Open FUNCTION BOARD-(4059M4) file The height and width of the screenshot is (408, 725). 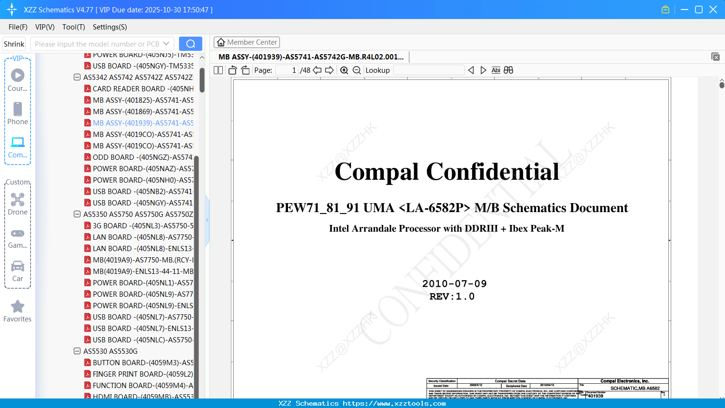coord(139,386)
